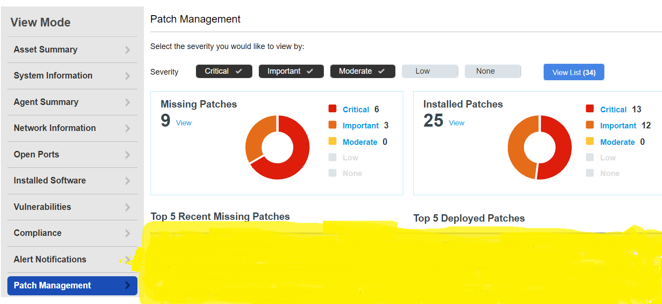
Task: Click the System Information chevron arrow
Action: (x=127, y=76)
